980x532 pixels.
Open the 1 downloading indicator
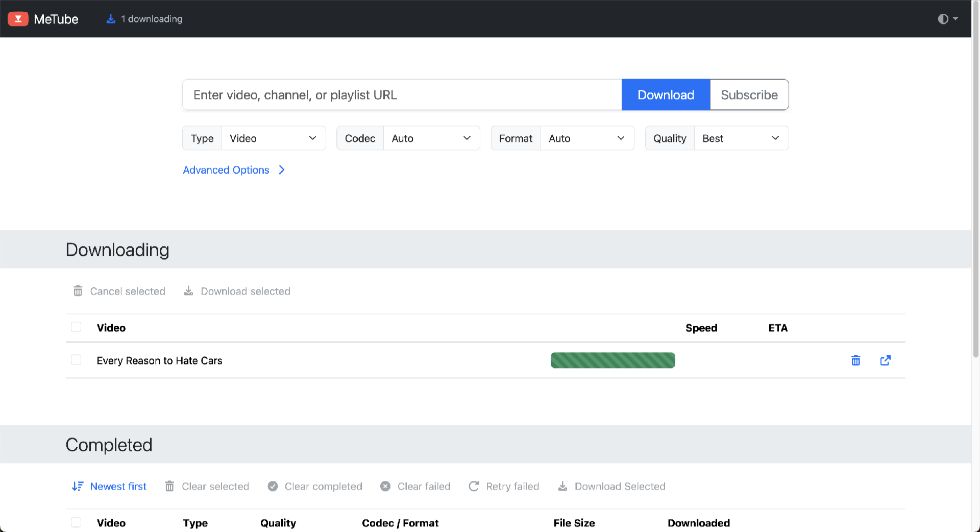(x=144, y=19)
